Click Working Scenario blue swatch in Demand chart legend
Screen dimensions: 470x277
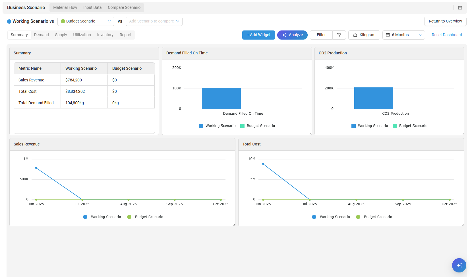click(x=201, y=126)
